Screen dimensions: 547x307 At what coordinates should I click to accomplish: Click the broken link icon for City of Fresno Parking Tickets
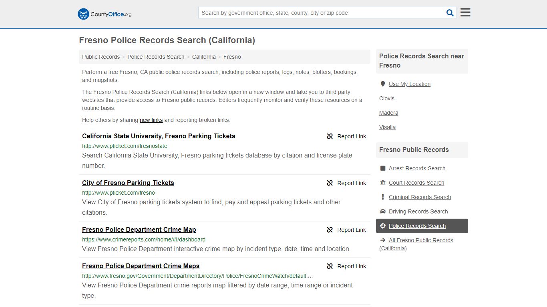click(330, 183)
